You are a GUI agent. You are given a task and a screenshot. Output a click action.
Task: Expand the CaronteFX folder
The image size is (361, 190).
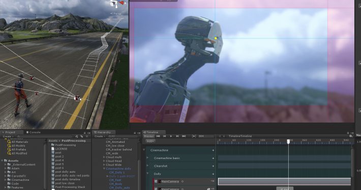[6, 176]
